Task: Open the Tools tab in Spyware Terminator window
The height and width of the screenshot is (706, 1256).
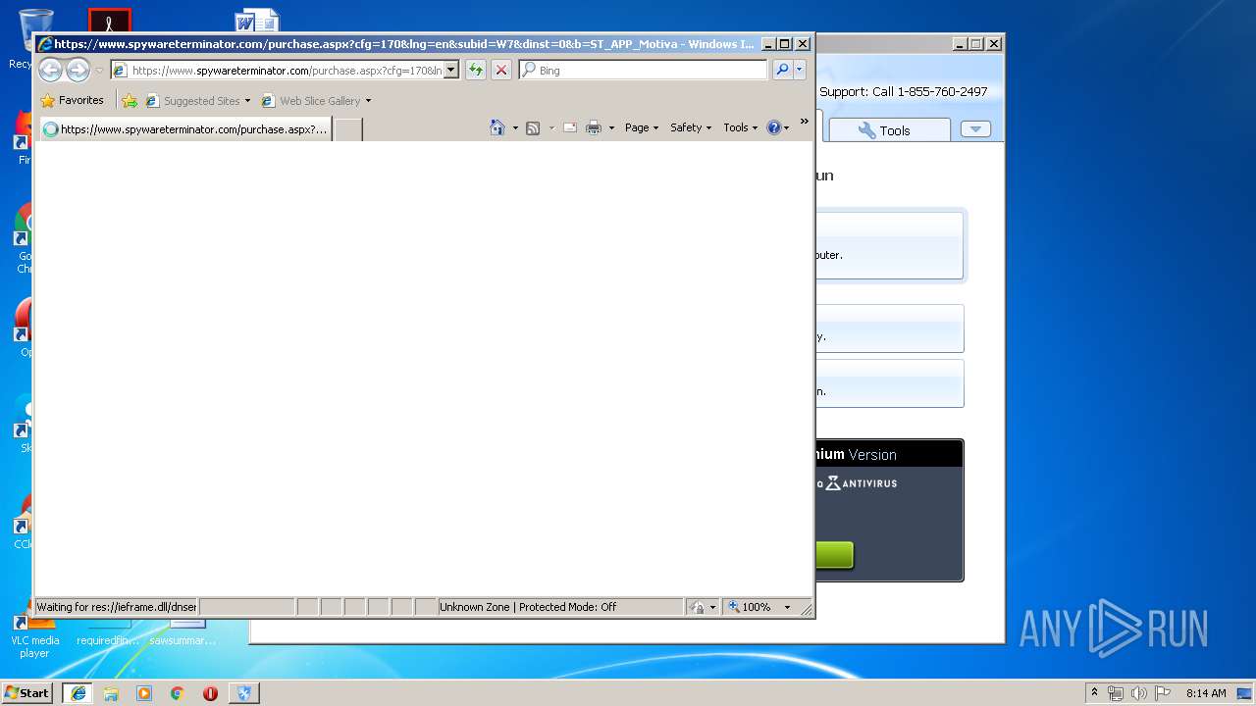Action: coord(889,130)
